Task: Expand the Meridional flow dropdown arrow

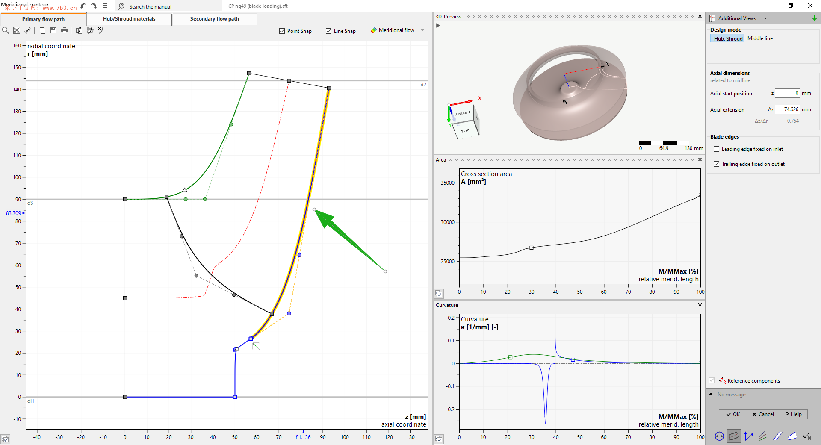Action: 422,30
